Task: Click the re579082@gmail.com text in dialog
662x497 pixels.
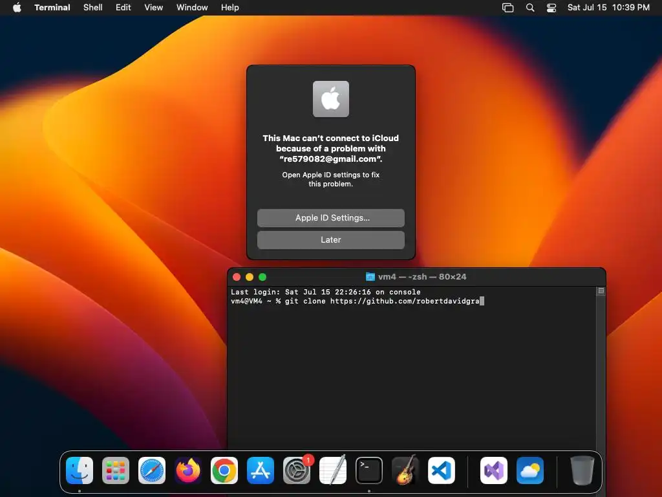Action: [331, 159]
